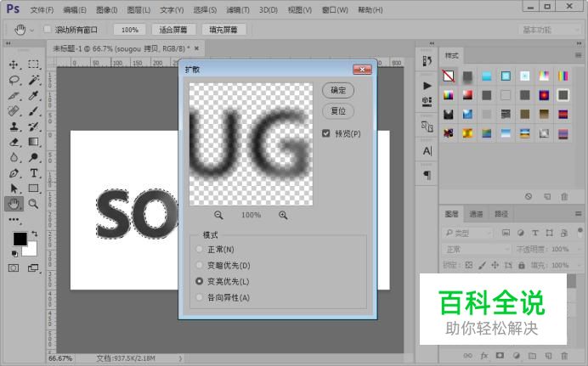Open the Styles panel flyout menu

point(578,55)
